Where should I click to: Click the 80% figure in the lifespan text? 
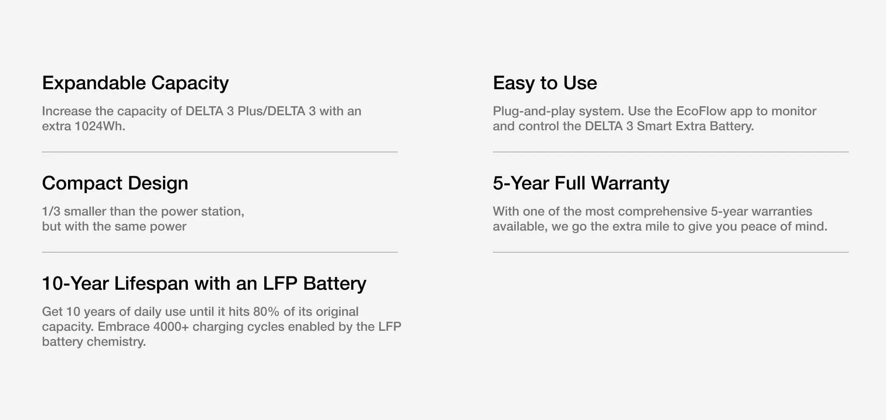[266, 312]
